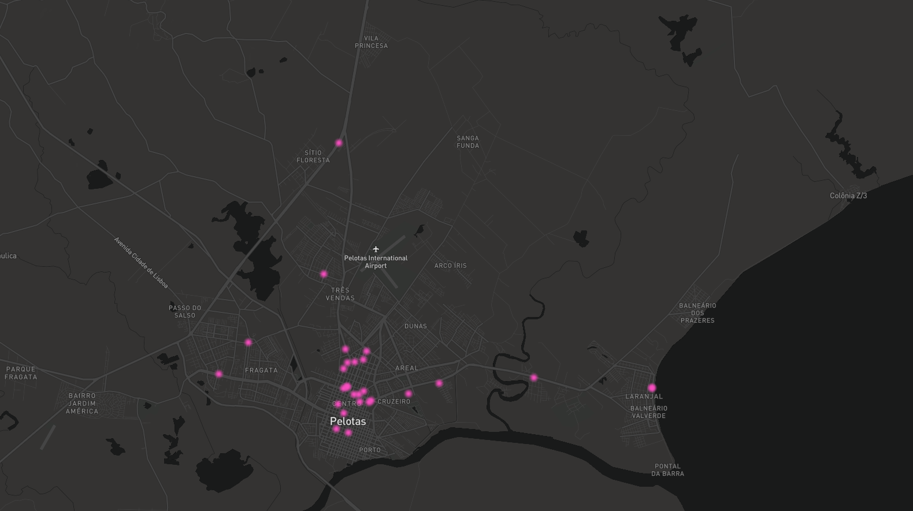Click the Sítio Floresta label
Image resolution: width=913 pixels, height=511 pixels.
coord(313,156)
